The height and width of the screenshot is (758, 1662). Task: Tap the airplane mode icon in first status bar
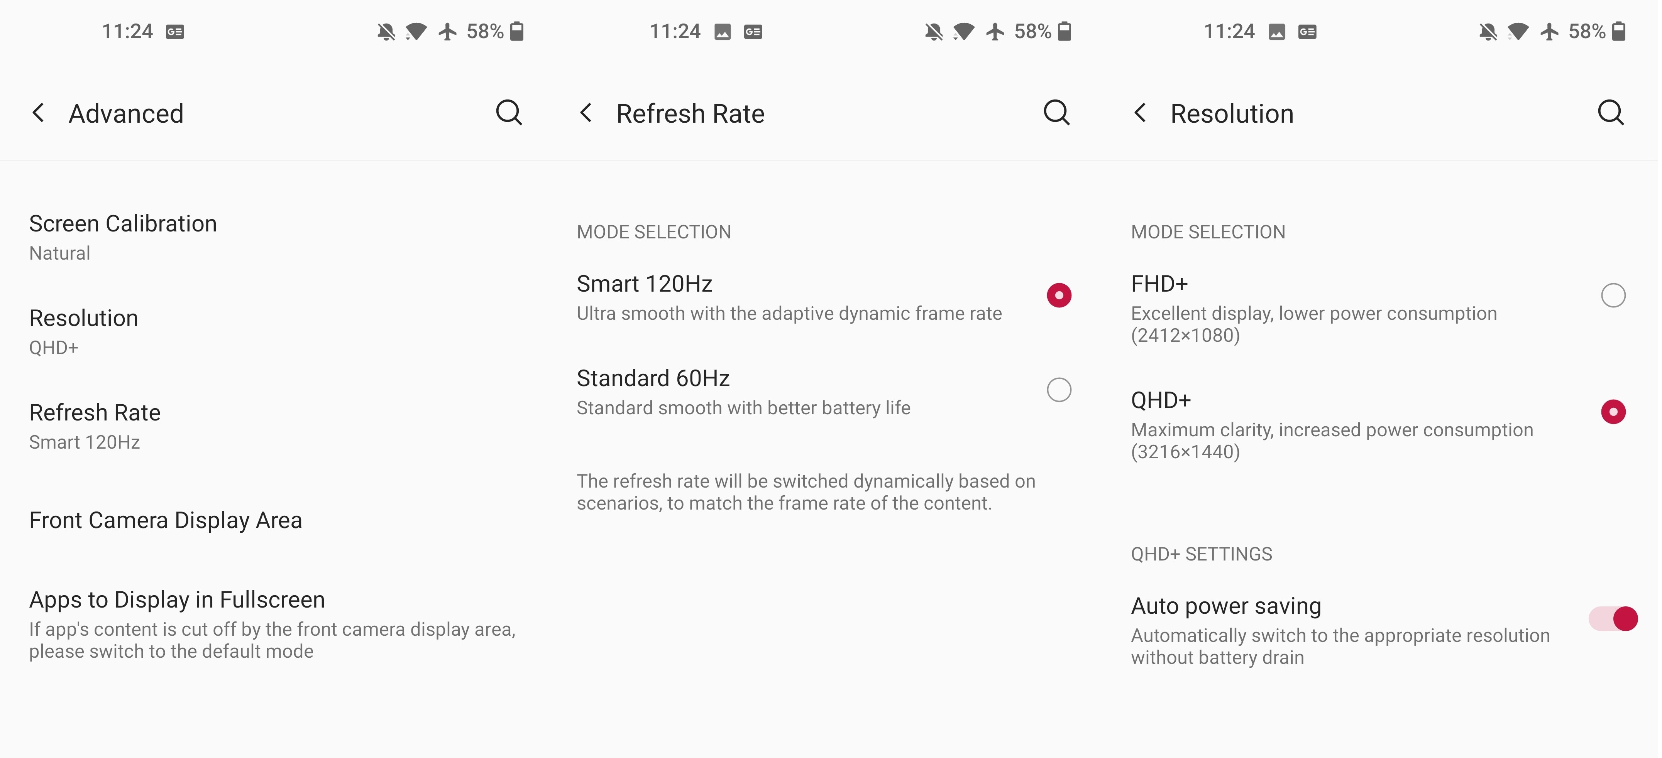tap(448, 31)
